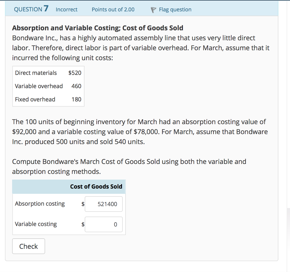Image resolution: width=290 pixels, height=272 pixels.
Task: Select the Direct materials value $520
Action: coord(76,73)
